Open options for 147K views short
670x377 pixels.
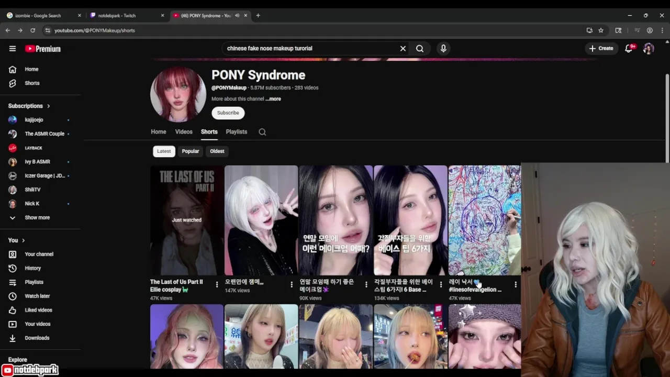pyautogui.click(x=292, y=284)
